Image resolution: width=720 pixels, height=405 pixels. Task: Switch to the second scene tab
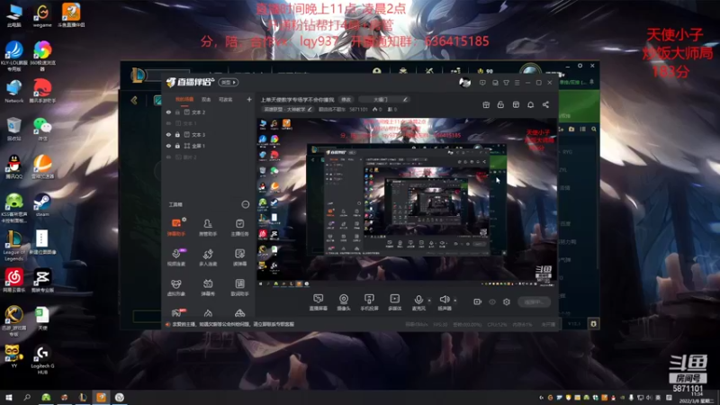click(x=206, y=99)
